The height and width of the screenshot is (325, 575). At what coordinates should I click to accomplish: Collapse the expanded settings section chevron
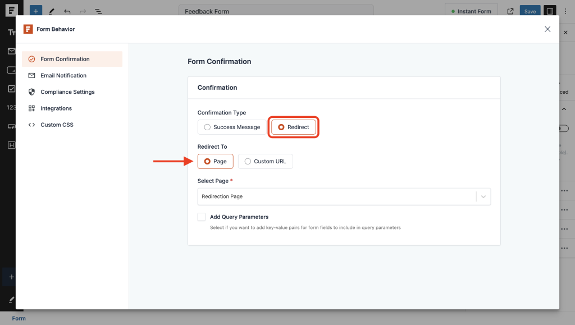pyautogui.click(x=564, y=109)
